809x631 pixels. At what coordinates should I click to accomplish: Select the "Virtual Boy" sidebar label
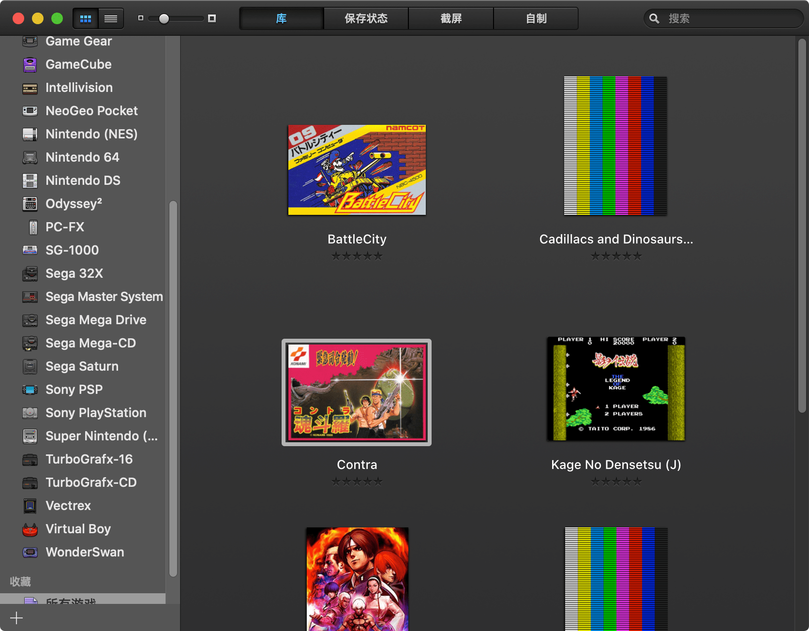point(78,529)
